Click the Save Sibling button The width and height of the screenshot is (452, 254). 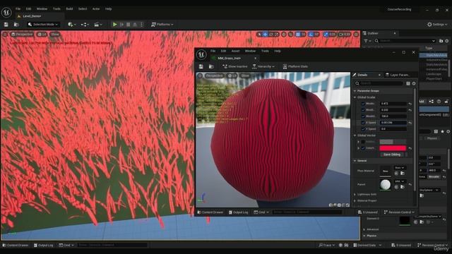392,155
